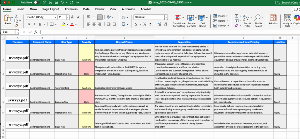Expand the font size 11 dropdown
Viewport: 300px width, 139px height.
pos(68,17)
